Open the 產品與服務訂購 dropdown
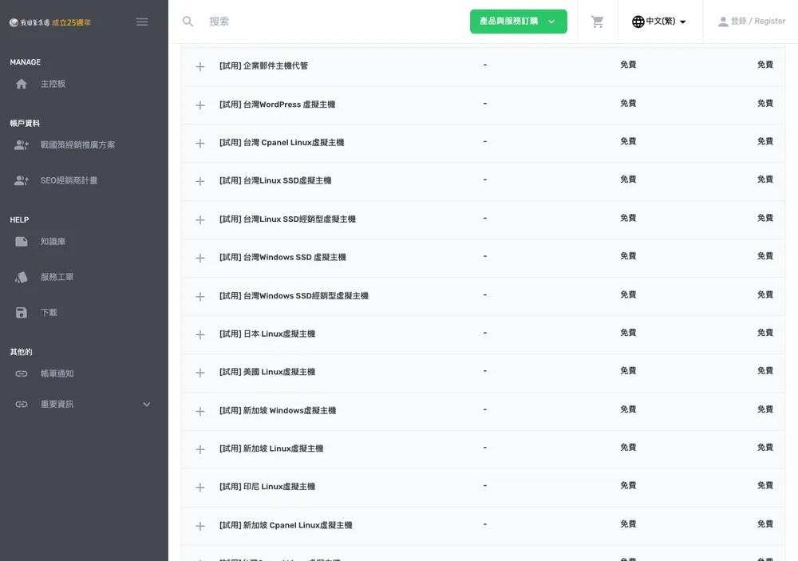This screenshot has height=561, width=798. click(x=518, y=22)
